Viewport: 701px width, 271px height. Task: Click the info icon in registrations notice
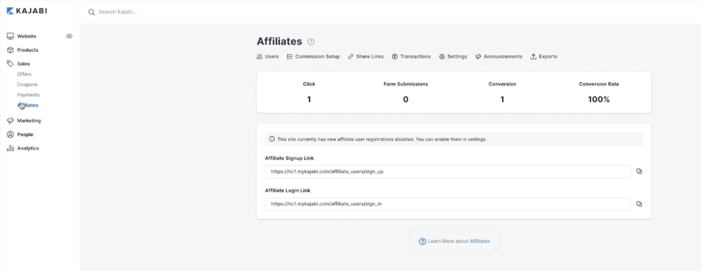click(271, 139)
